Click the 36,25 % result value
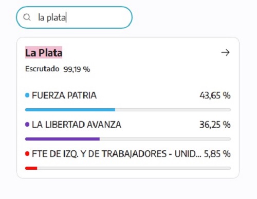Image resolution: width=257 pixels, height=199 pixels. pyautogui.click(x=215, y=125)
